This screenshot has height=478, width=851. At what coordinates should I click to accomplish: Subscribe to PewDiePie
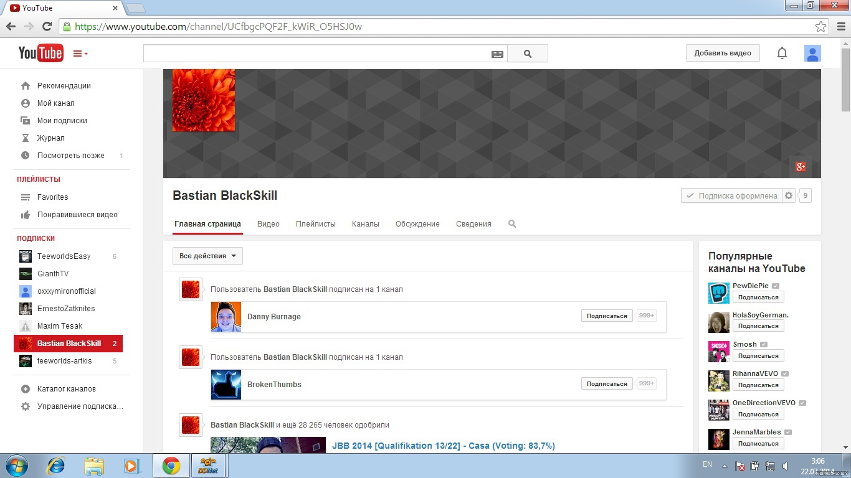point(758,297)
